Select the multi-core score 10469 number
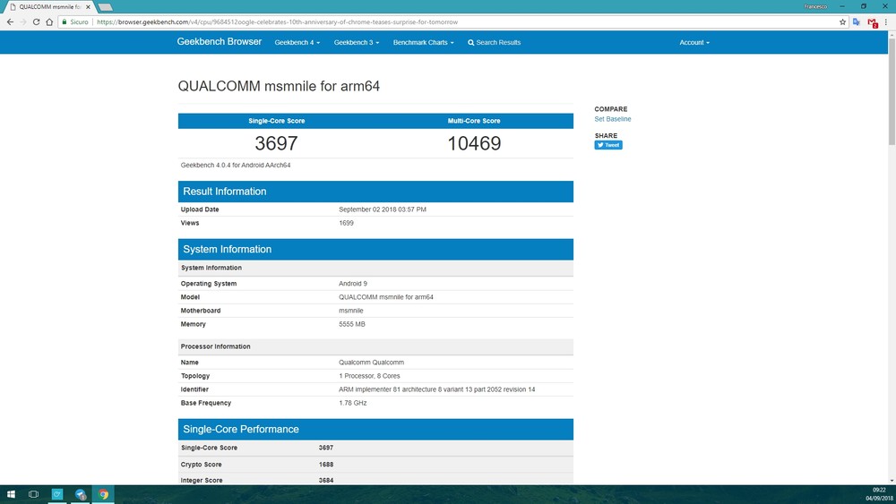 [x=474, y=143]
